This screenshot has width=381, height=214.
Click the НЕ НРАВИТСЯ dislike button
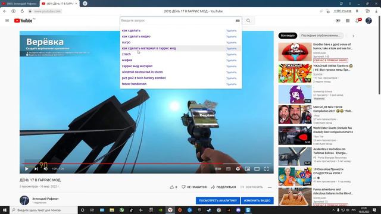pos(194,187)
